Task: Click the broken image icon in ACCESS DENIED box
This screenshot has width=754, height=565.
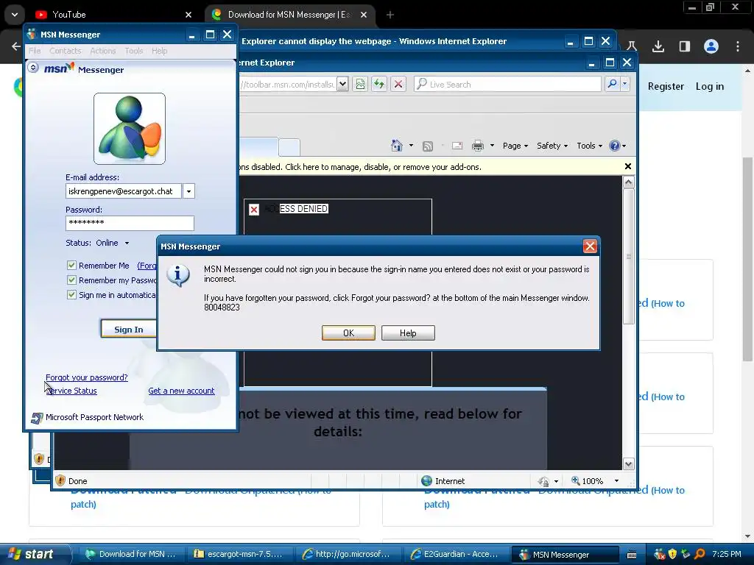Action: pyautogui.click(x=254, y=209)
